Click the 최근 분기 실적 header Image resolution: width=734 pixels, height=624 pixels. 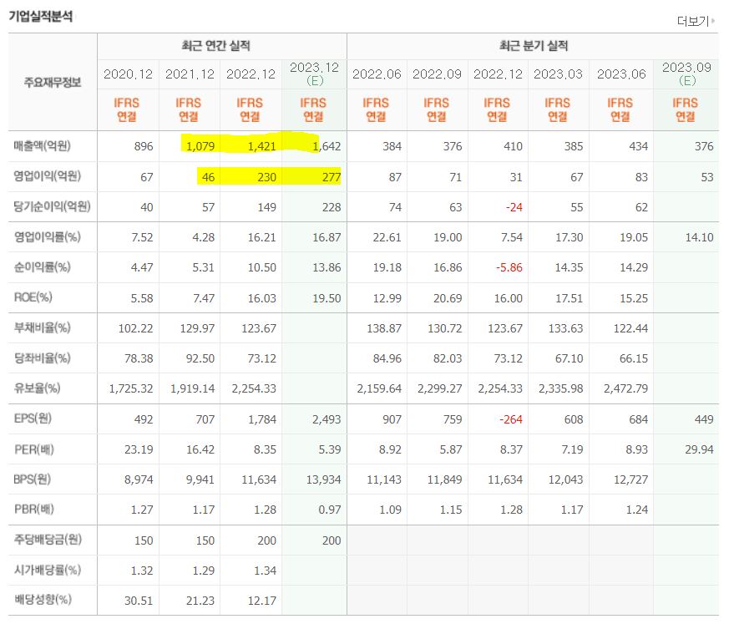(534, 45)
